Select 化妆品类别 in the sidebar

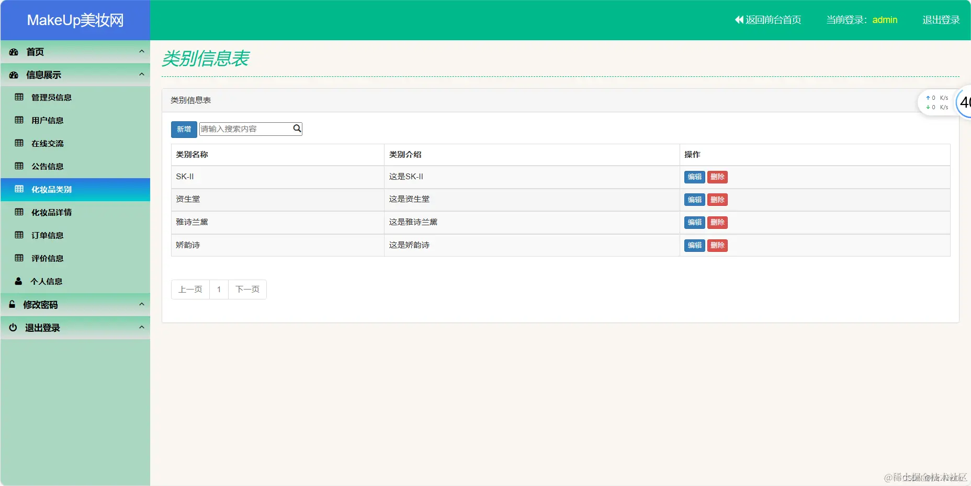pos(75,189)
